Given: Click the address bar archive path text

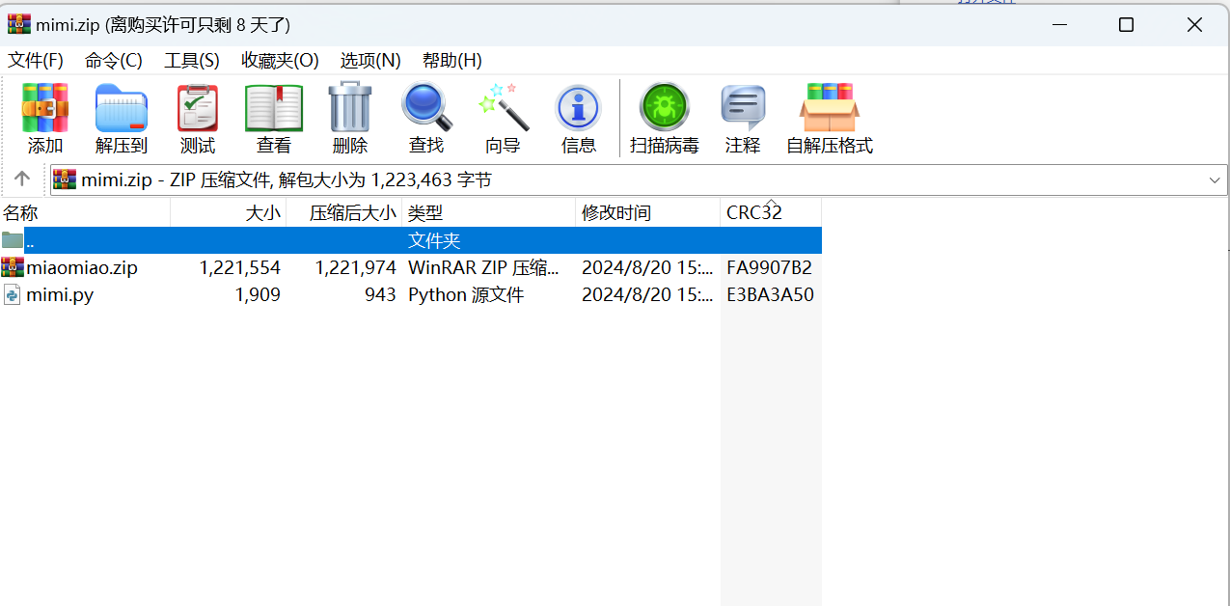Looking at the screenshot, I should tap(287, 179).
